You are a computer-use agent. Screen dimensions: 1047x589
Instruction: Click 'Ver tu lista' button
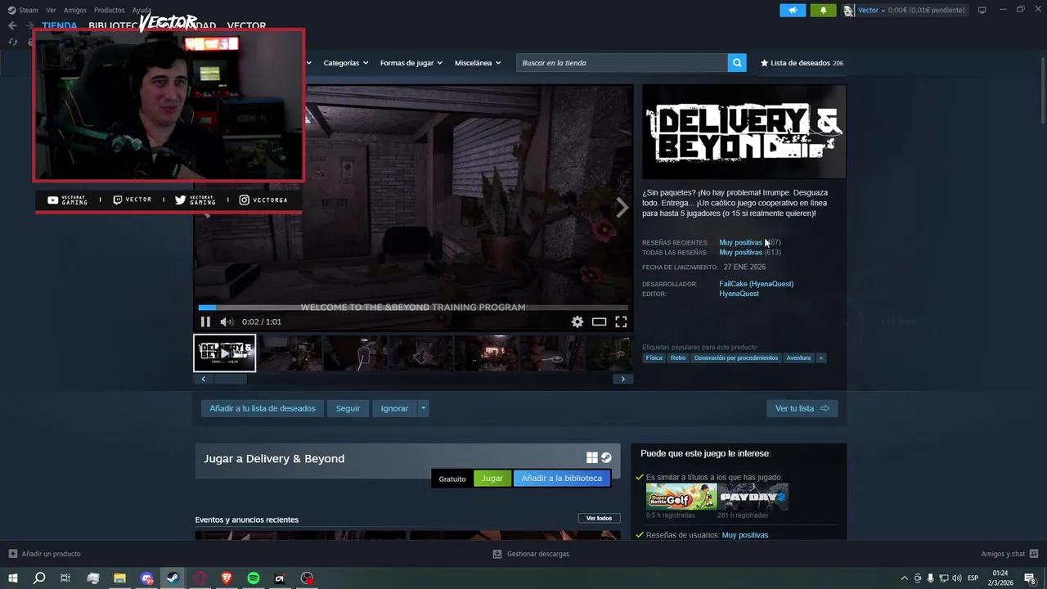pos(802,408)
